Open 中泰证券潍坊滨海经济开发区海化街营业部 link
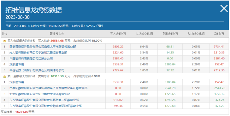This screenshot has width=230, height=116. click(48, 88)
